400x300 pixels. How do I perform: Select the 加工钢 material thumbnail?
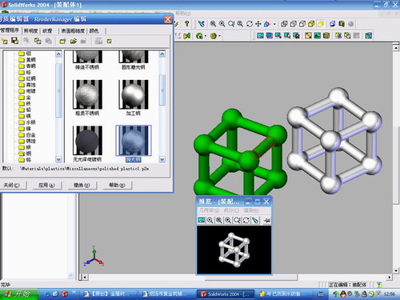point(134,98)
